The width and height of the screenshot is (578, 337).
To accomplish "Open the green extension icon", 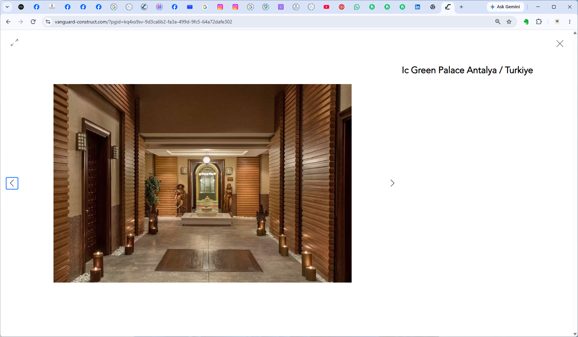I will (x=526, y=22).
